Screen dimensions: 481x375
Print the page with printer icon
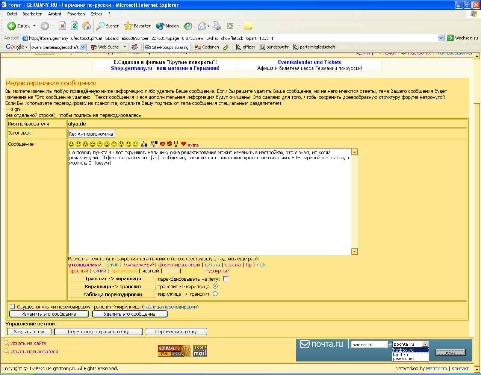click(x=217, y=26)
